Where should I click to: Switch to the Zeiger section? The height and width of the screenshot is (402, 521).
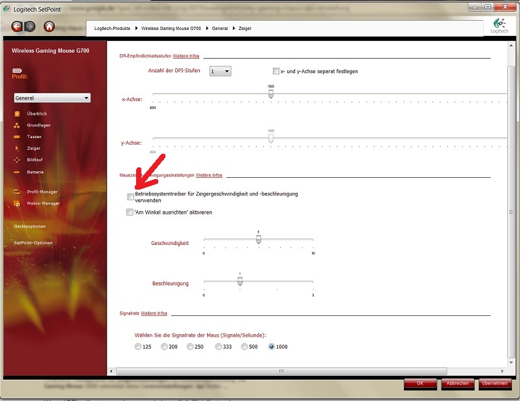click(x=34, y=149)
